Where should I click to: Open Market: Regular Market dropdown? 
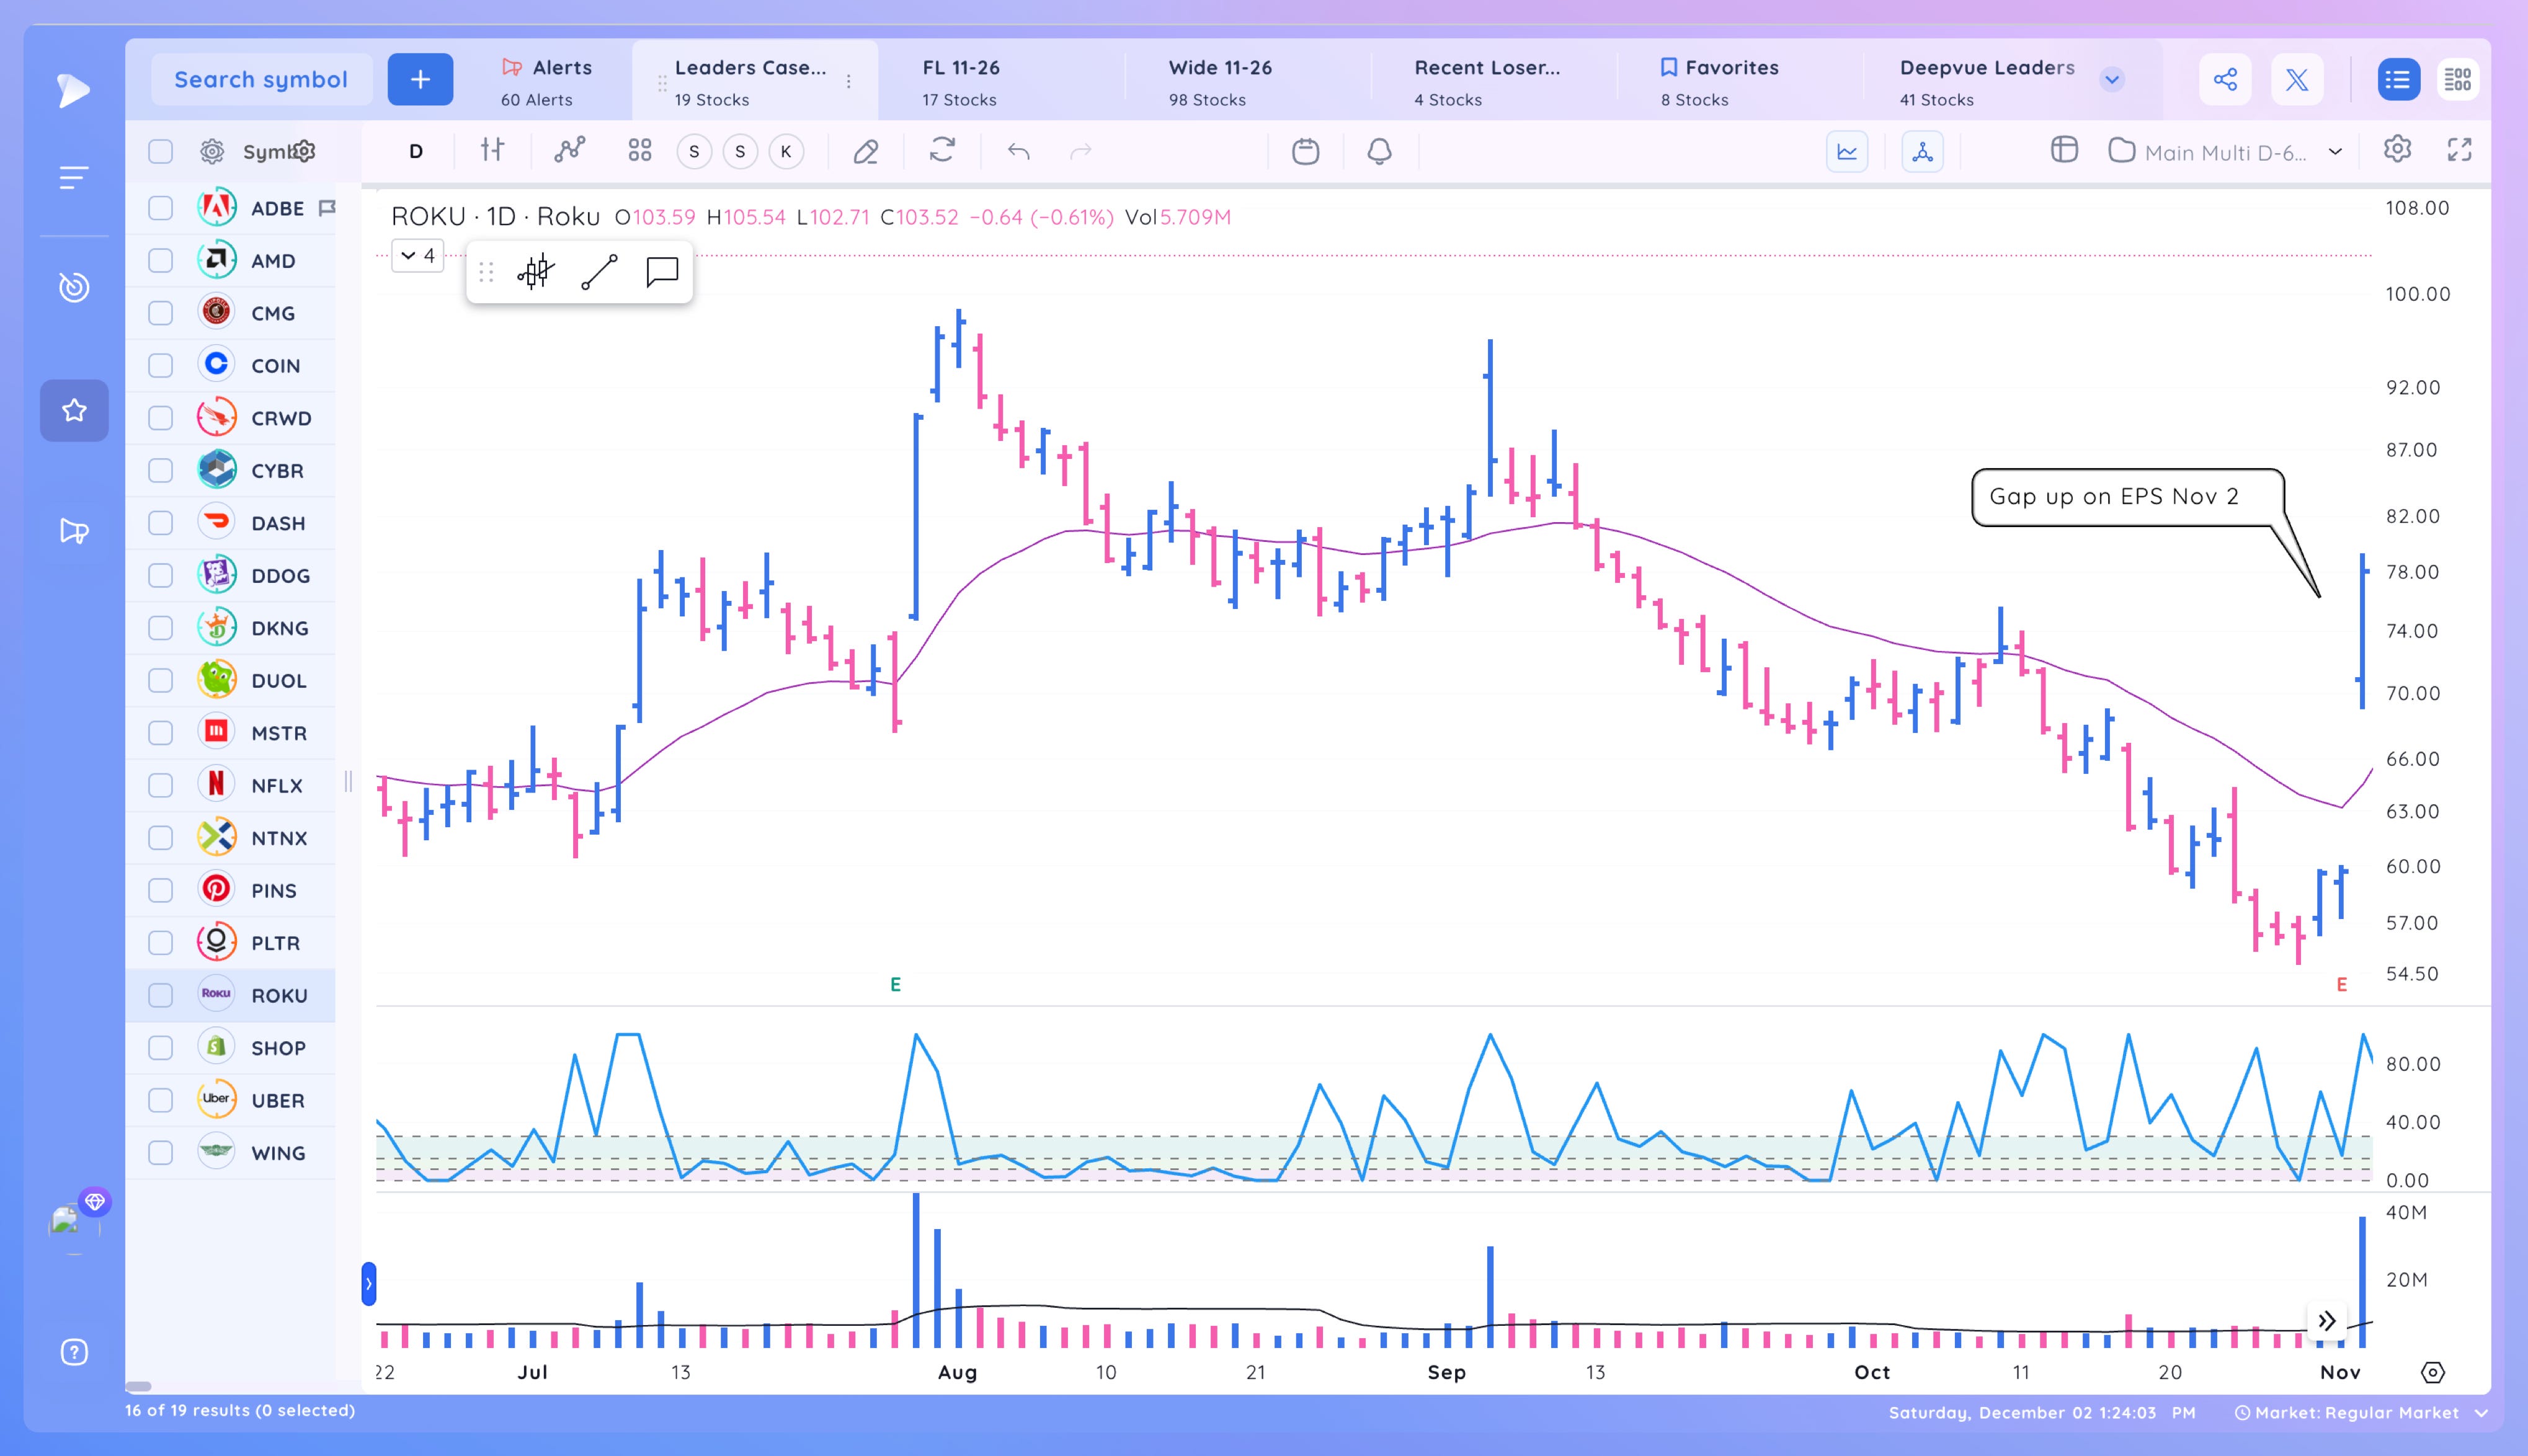(2361, 1412)
